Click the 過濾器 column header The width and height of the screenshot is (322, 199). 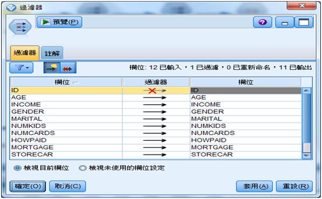(x=156, y=82)
